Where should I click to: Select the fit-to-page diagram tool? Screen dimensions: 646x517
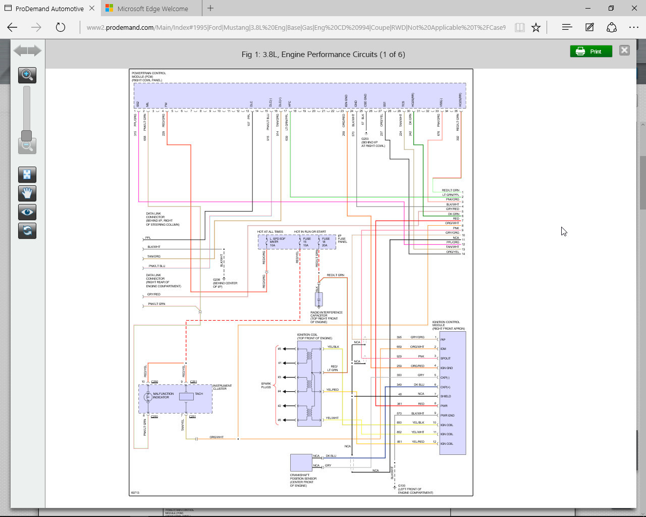[27, 175]
